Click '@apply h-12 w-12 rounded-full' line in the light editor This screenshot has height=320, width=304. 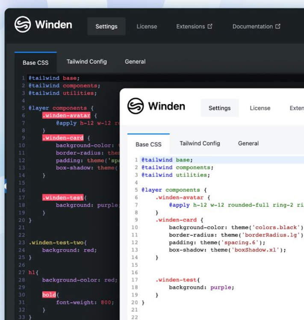click(236, 205)
